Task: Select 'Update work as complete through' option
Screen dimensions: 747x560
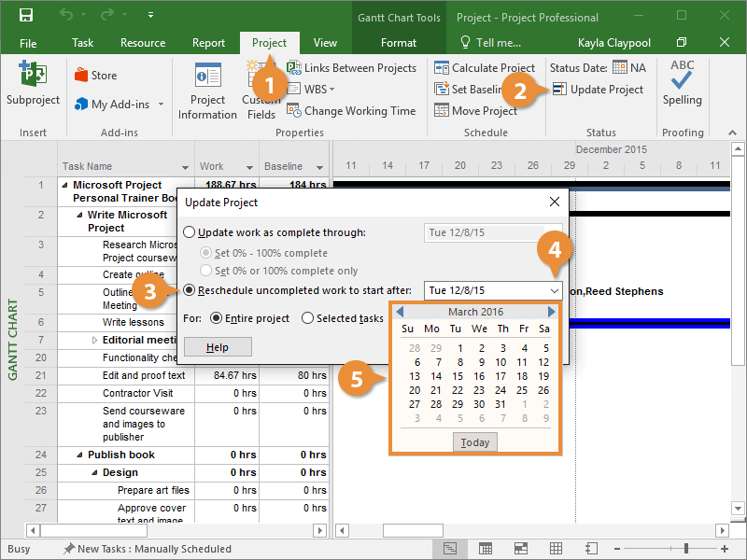Action: pos(190,232)
